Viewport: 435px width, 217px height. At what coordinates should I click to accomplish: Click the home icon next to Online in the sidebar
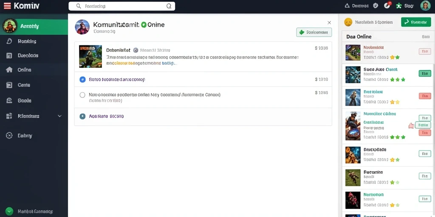(x=9, y=70)
